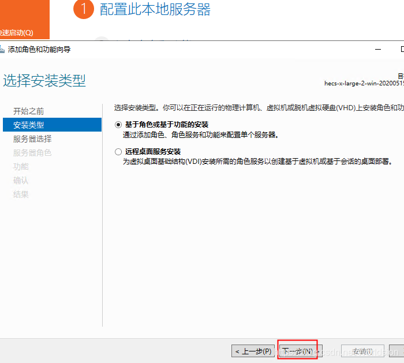
Task: Select role-based or feature-based installation radio button
Action: pyautogui.click(x=118, y=125)
